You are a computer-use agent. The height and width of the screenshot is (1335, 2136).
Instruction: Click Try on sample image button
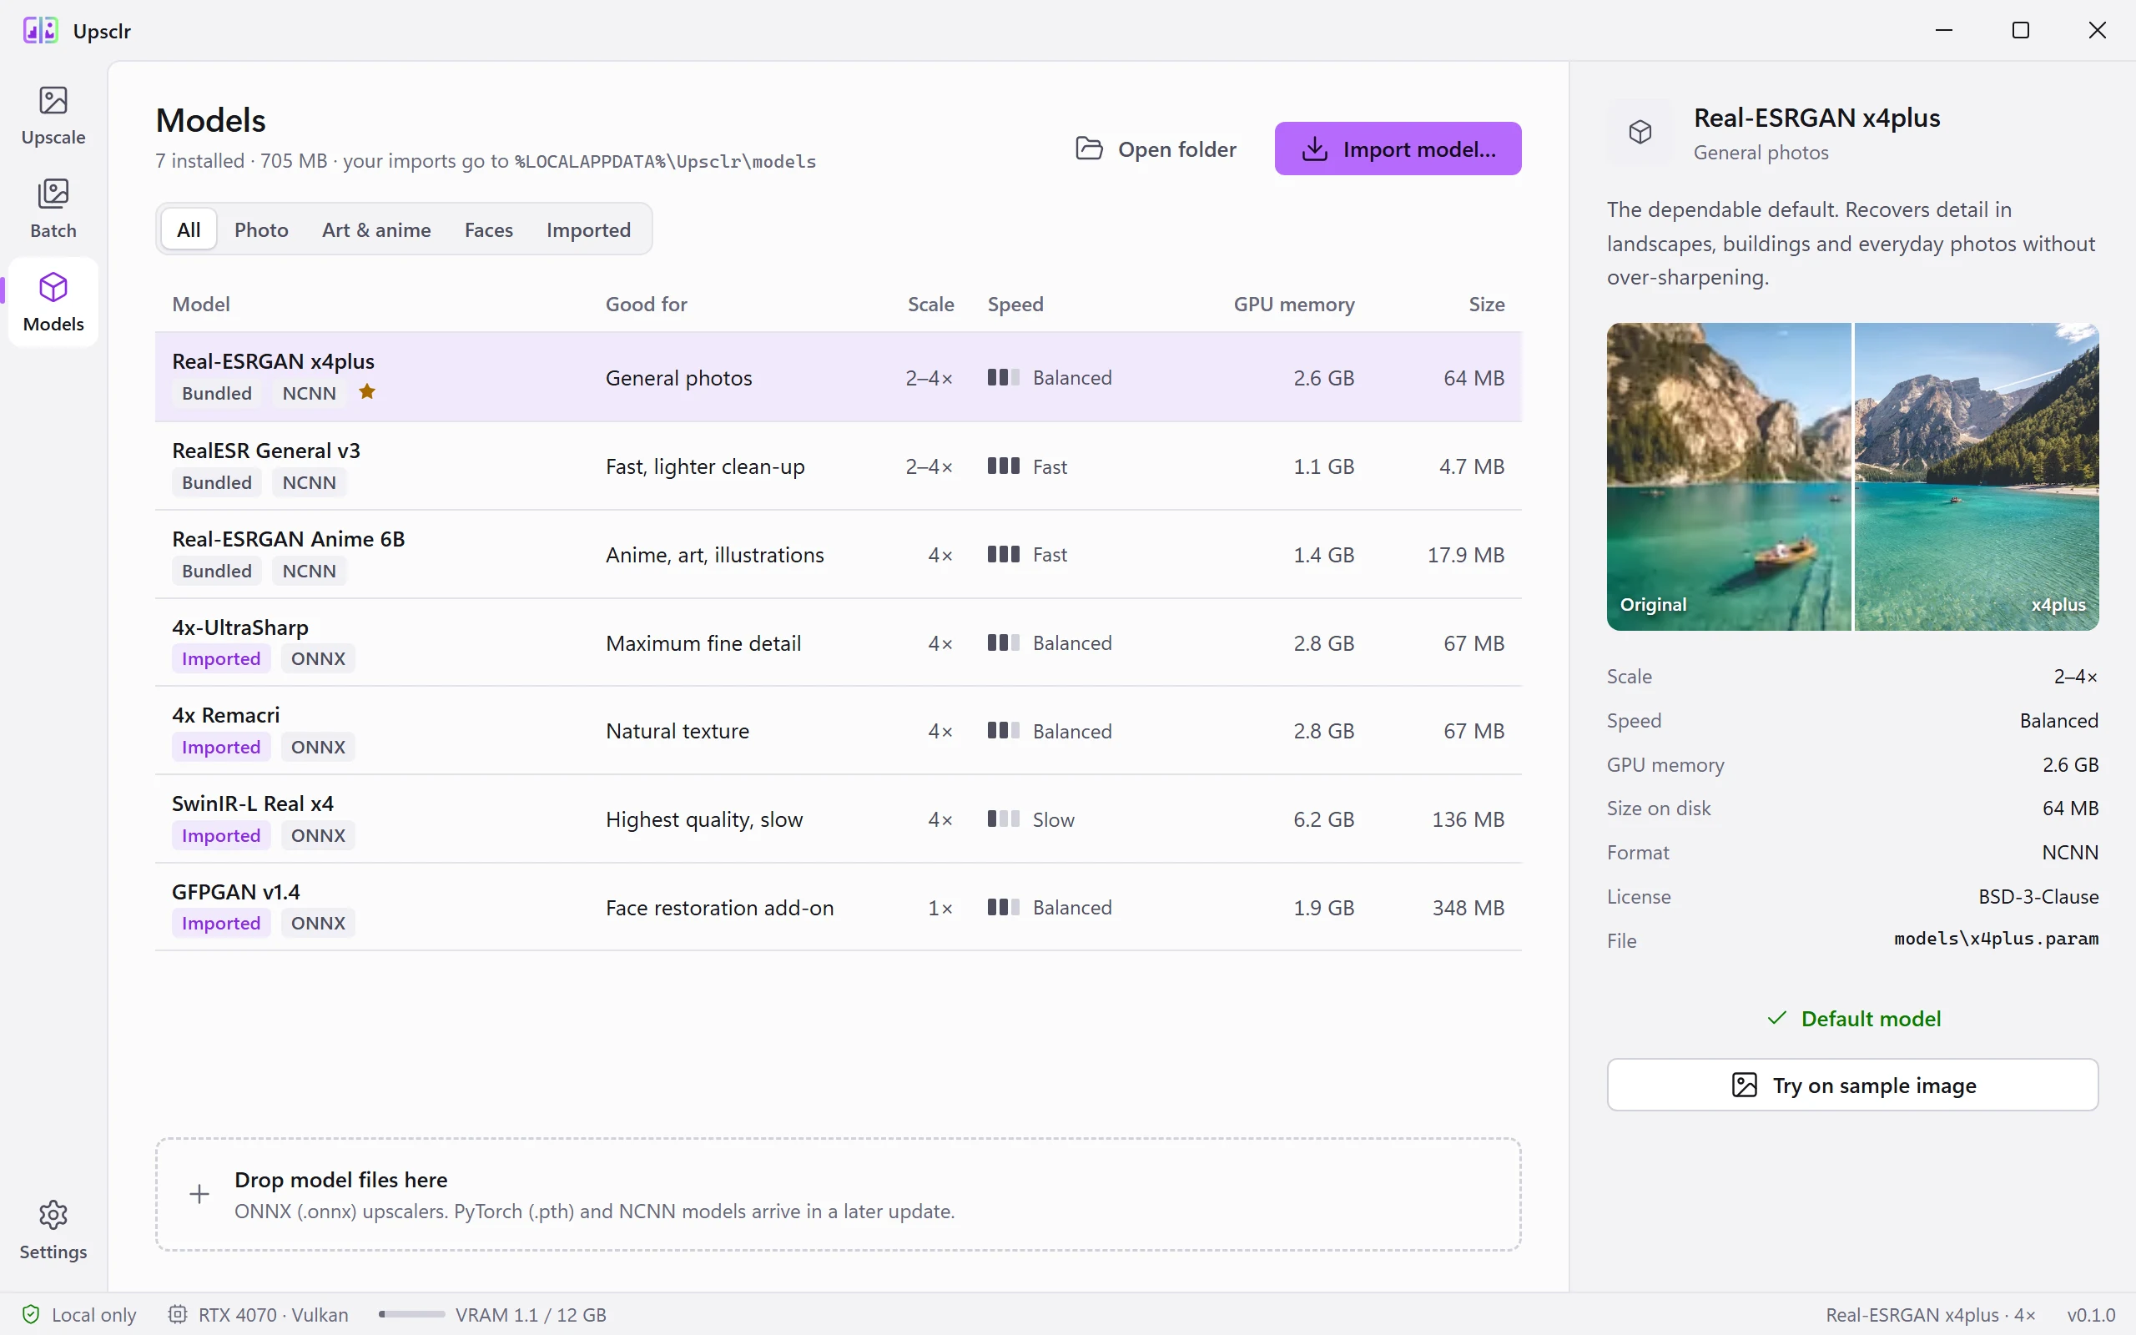coord(1852,1086)
